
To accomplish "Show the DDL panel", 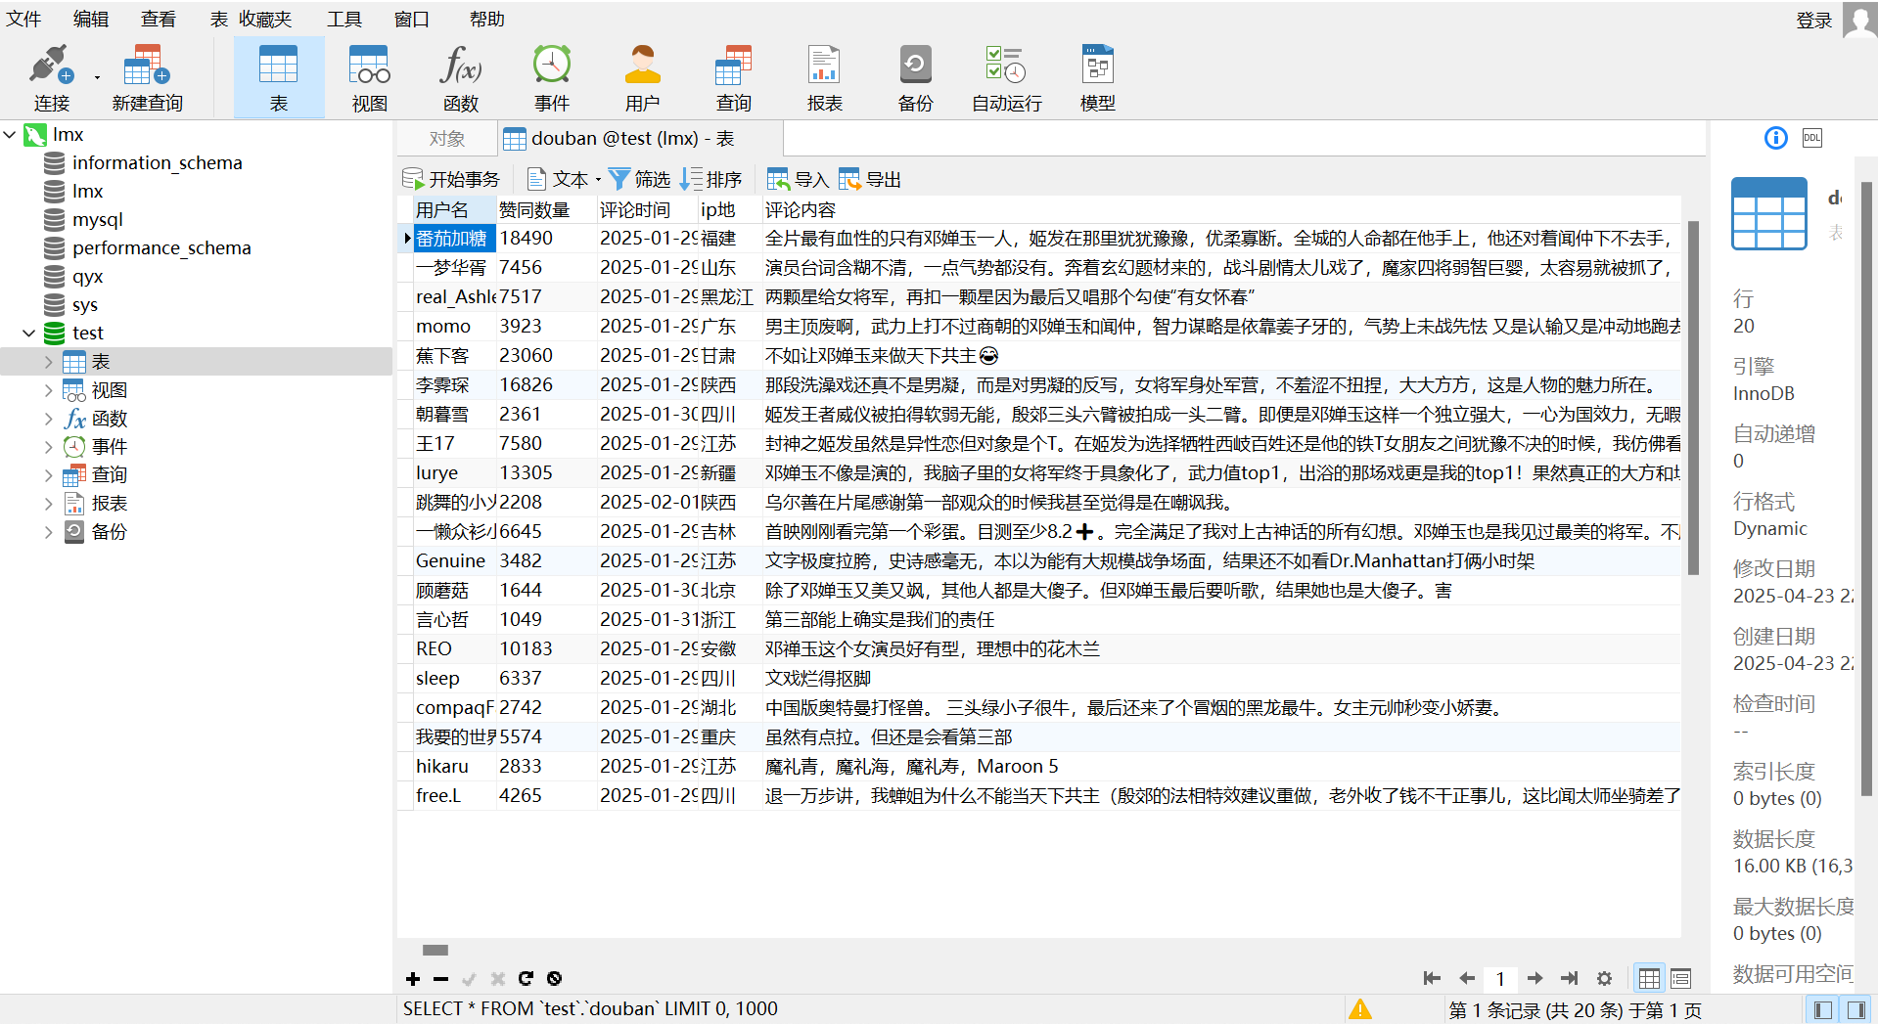I will [x=1811, y=137].
